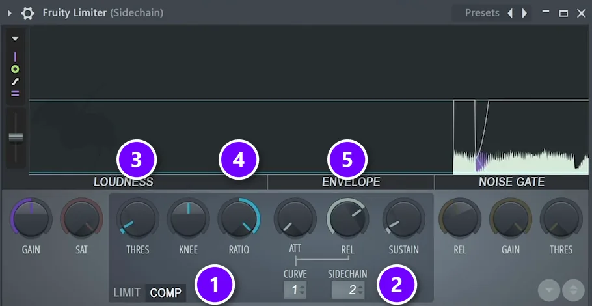The image size is (592, 306).
Task: Click the loudness GAIN knob
Action: click(31, 218)
